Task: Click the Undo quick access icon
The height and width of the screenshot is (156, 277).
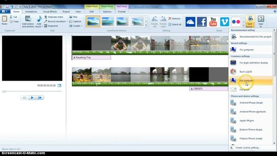Action: coord(12,7)
